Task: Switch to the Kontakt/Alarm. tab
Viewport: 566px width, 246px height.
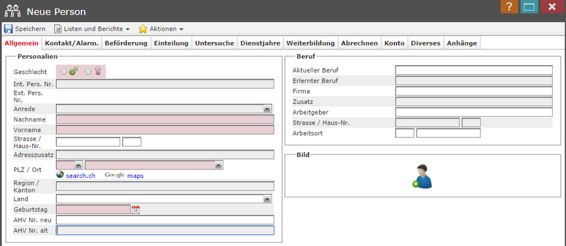Action: pyautogui.click(x=71, y=43)
